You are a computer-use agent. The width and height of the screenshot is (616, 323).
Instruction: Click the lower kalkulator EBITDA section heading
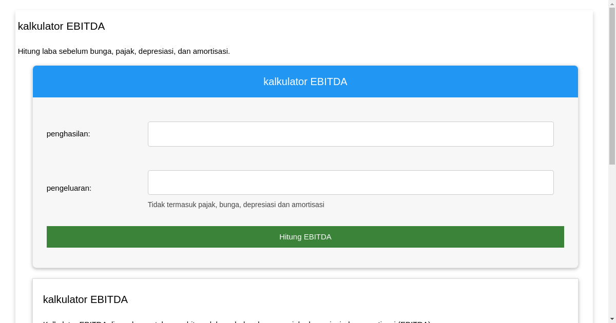click(x=85, y=299)
